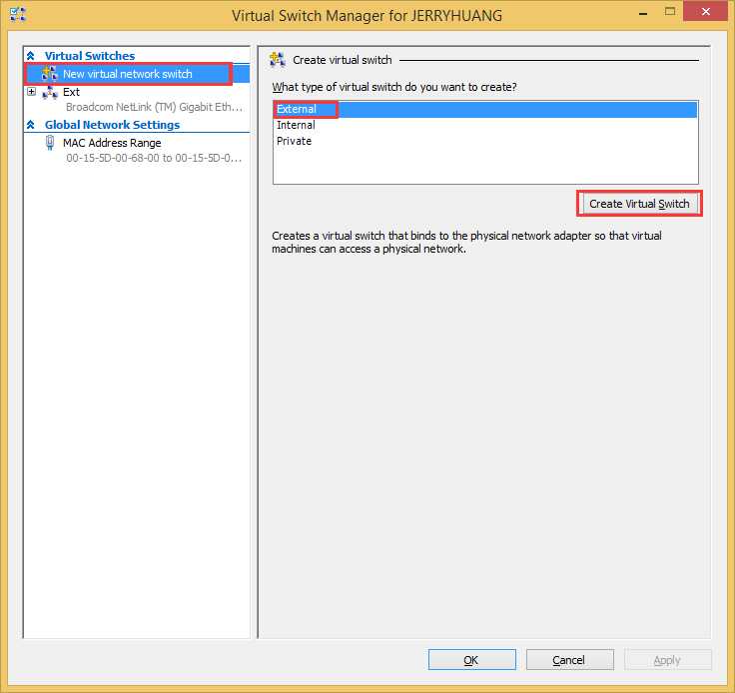Click the Create virtual switch header icon
The image size is (735, 693).
(277, 60)
